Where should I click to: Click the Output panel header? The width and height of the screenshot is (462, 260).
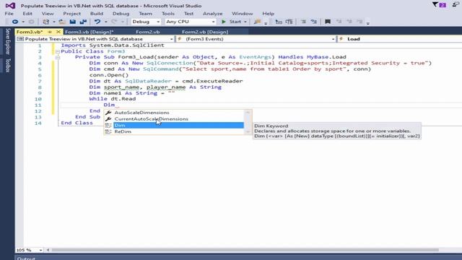pyautogui.click(x=26, y=259)
